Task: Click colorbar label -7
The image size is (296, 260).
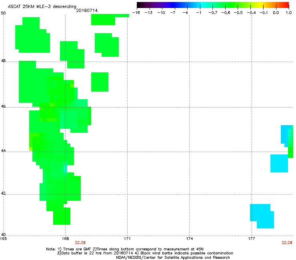Action: tap(173, 13)
